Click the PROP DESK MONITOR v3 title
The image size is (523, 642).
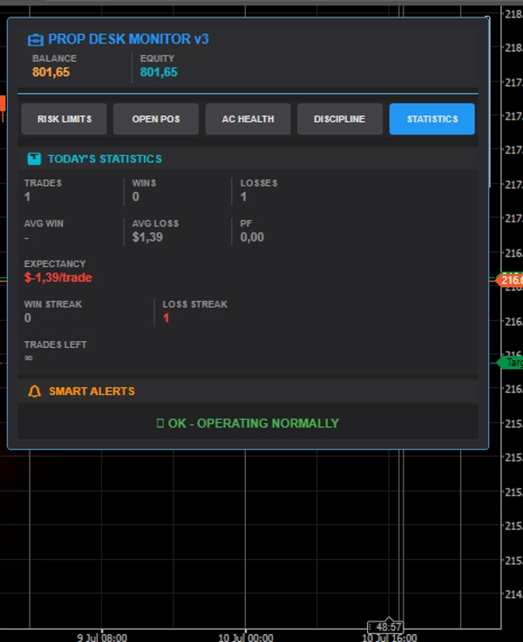point(128,39)
